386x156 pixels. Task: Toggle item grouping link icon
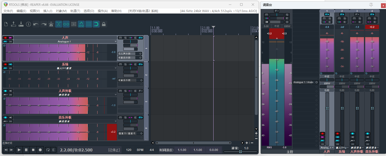click(x=66, y=24)
